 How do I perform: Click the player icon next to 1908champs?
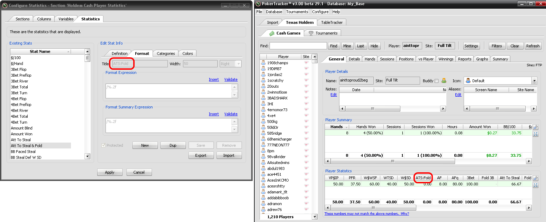click(x=263, y=63)
